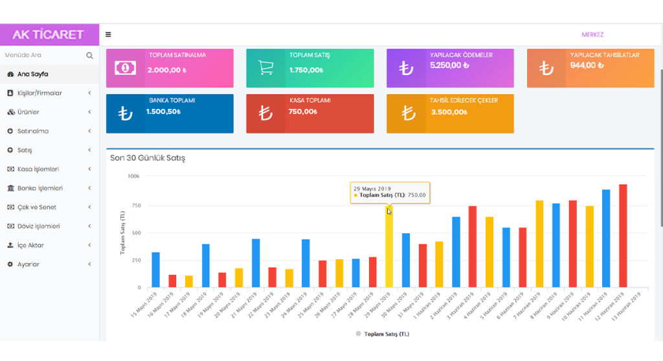Click the shopping cart icon on Toplam Satış

265,67
